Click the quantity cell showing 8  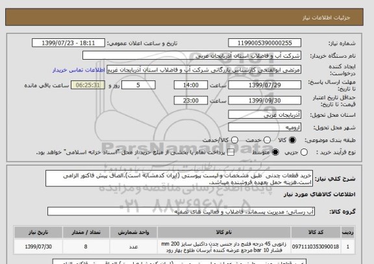click(x=86, y=246)
